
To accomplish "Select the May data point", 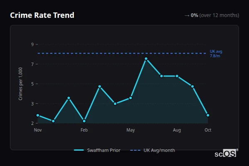I will coord(131,98).
